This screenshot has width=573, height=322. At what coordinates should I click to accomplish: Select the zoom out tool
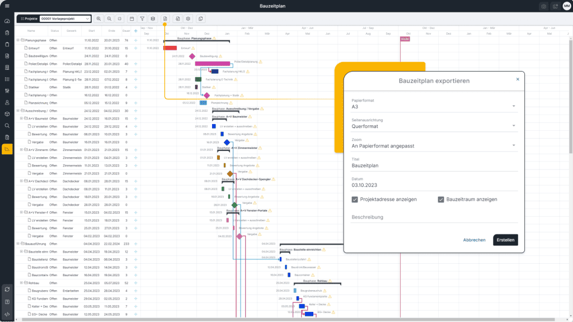(110, 18)
